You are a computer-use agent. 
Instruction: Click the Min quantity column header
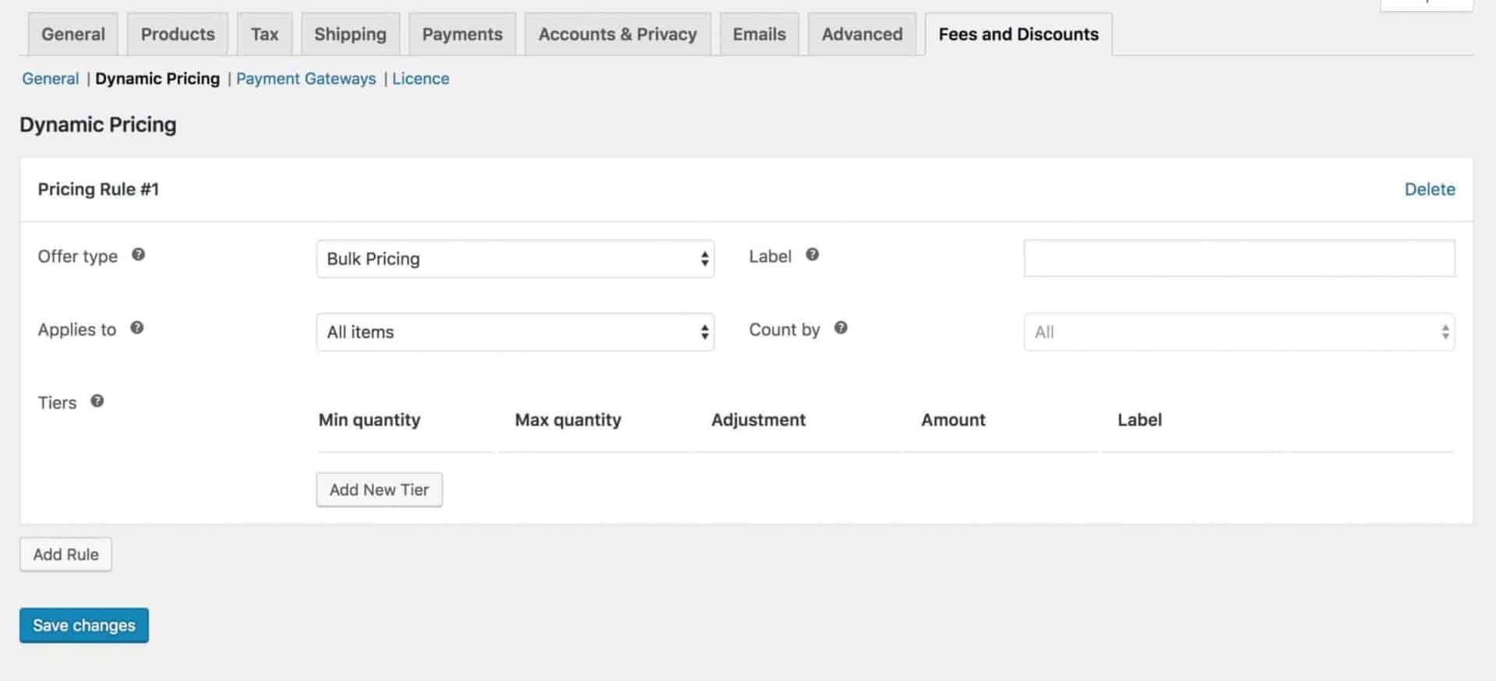[369, 420]
